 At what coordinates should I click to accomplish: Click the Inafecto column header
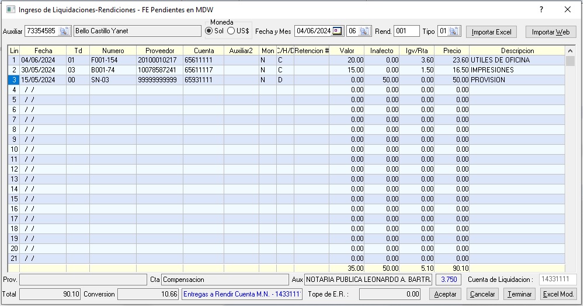click(382, 51)
